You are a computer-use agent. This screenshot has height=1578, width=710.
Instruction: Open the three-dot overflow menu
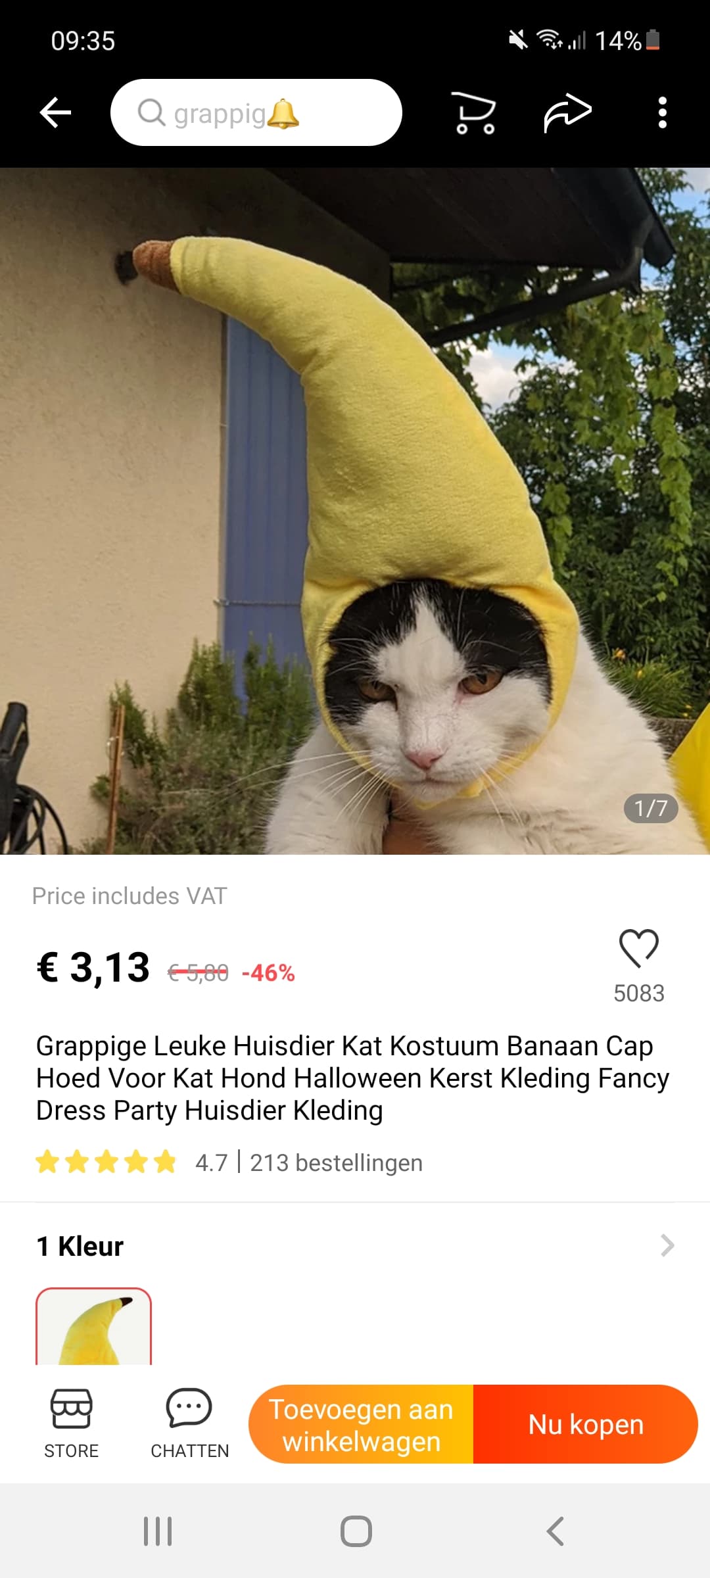click(x=662, y=112)
